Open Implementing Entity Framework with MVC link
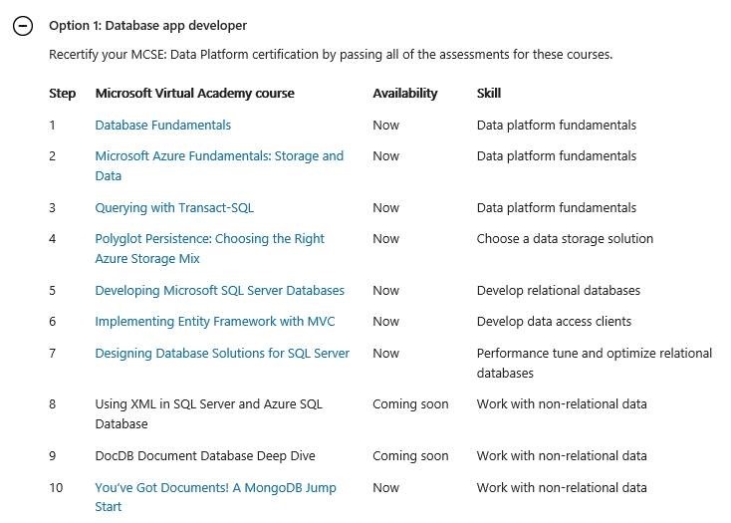This screenshot has width=731, height=523. click(x=215, y=321)
